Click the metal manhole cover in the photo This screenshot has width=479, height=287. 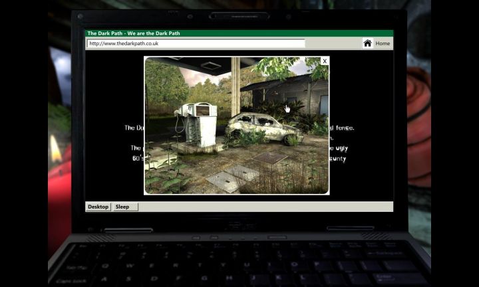(x=270, y=158)
